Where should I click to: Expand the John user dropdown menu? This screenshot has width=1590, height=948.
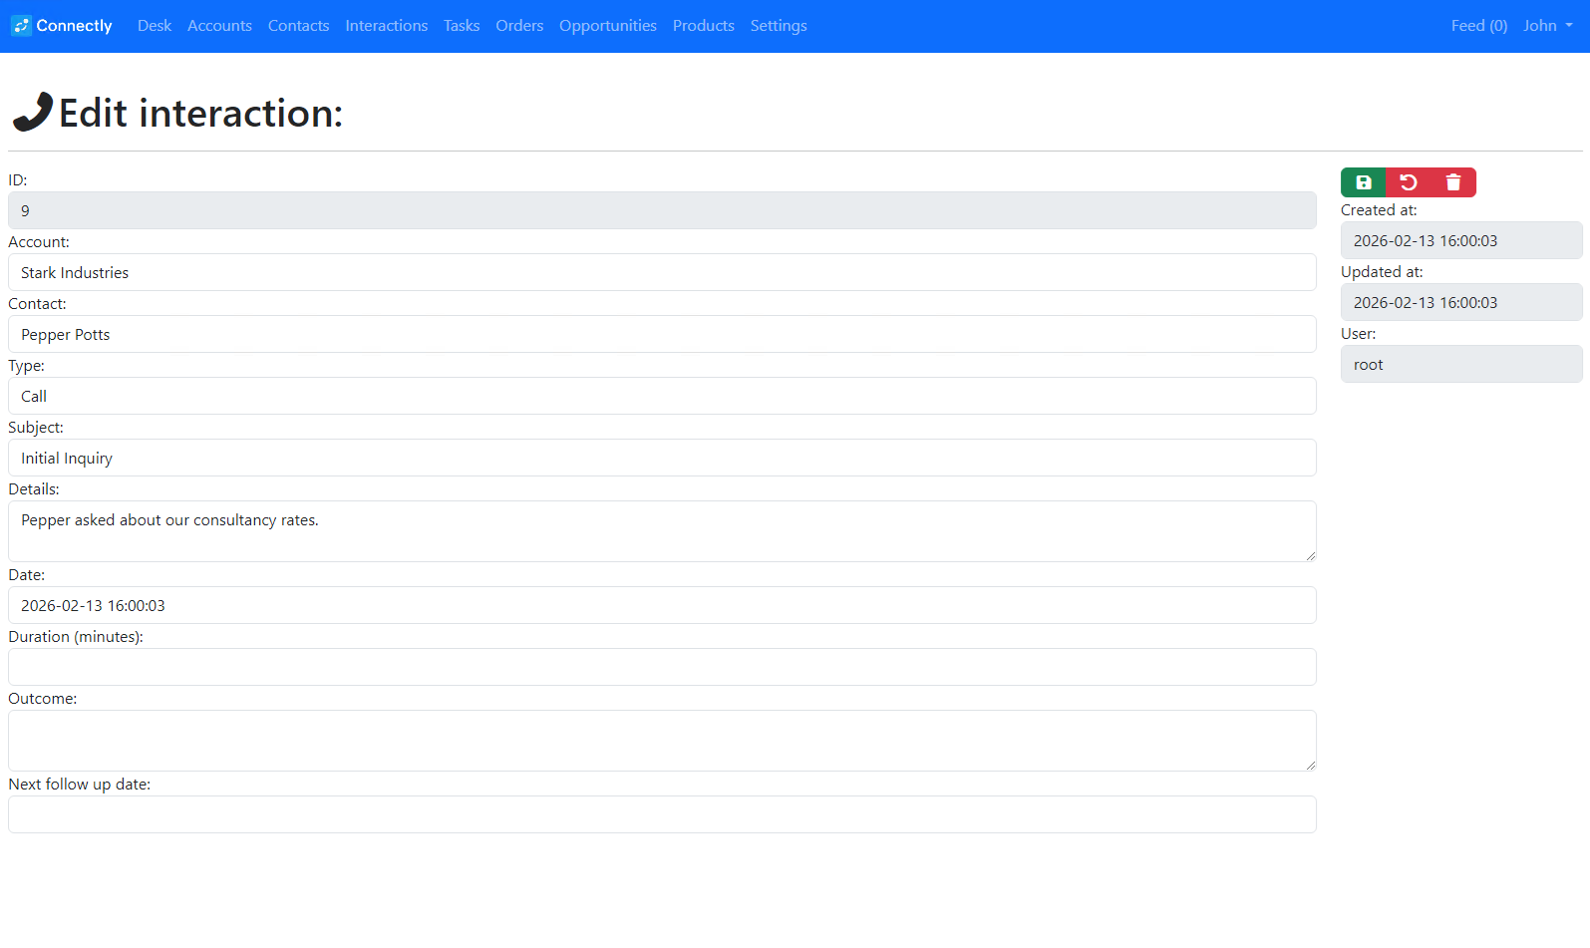click(x=1547, y=26)
